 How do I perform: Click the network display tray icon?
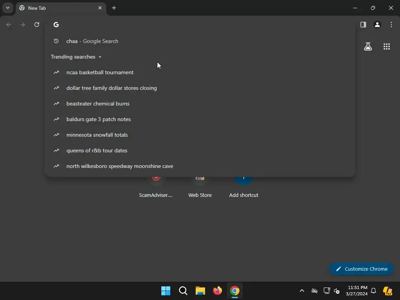(327, 291)
